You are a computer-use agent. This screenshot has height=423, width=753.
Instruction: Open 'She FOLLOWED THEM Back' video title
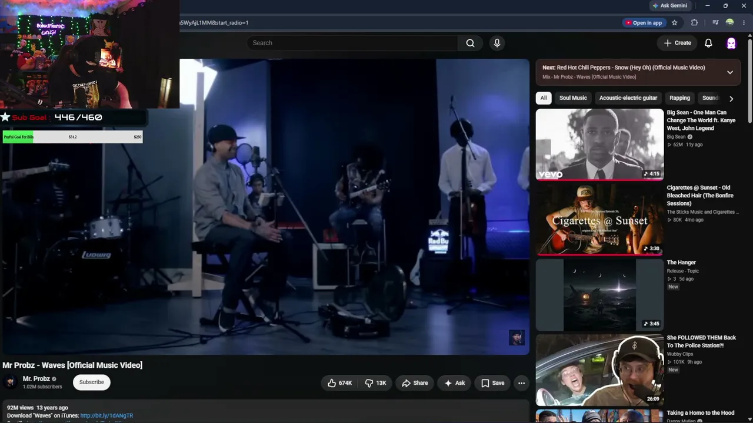(x=701, y=341)
